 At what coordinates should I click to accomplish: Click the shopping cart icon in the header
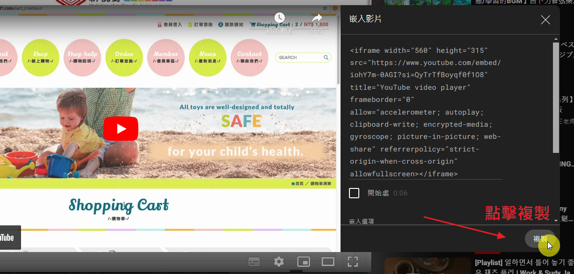click(253, 25)
